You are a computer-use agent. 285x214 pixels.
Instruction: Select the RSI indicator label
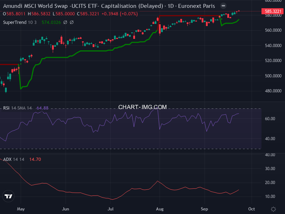[6, 108]
